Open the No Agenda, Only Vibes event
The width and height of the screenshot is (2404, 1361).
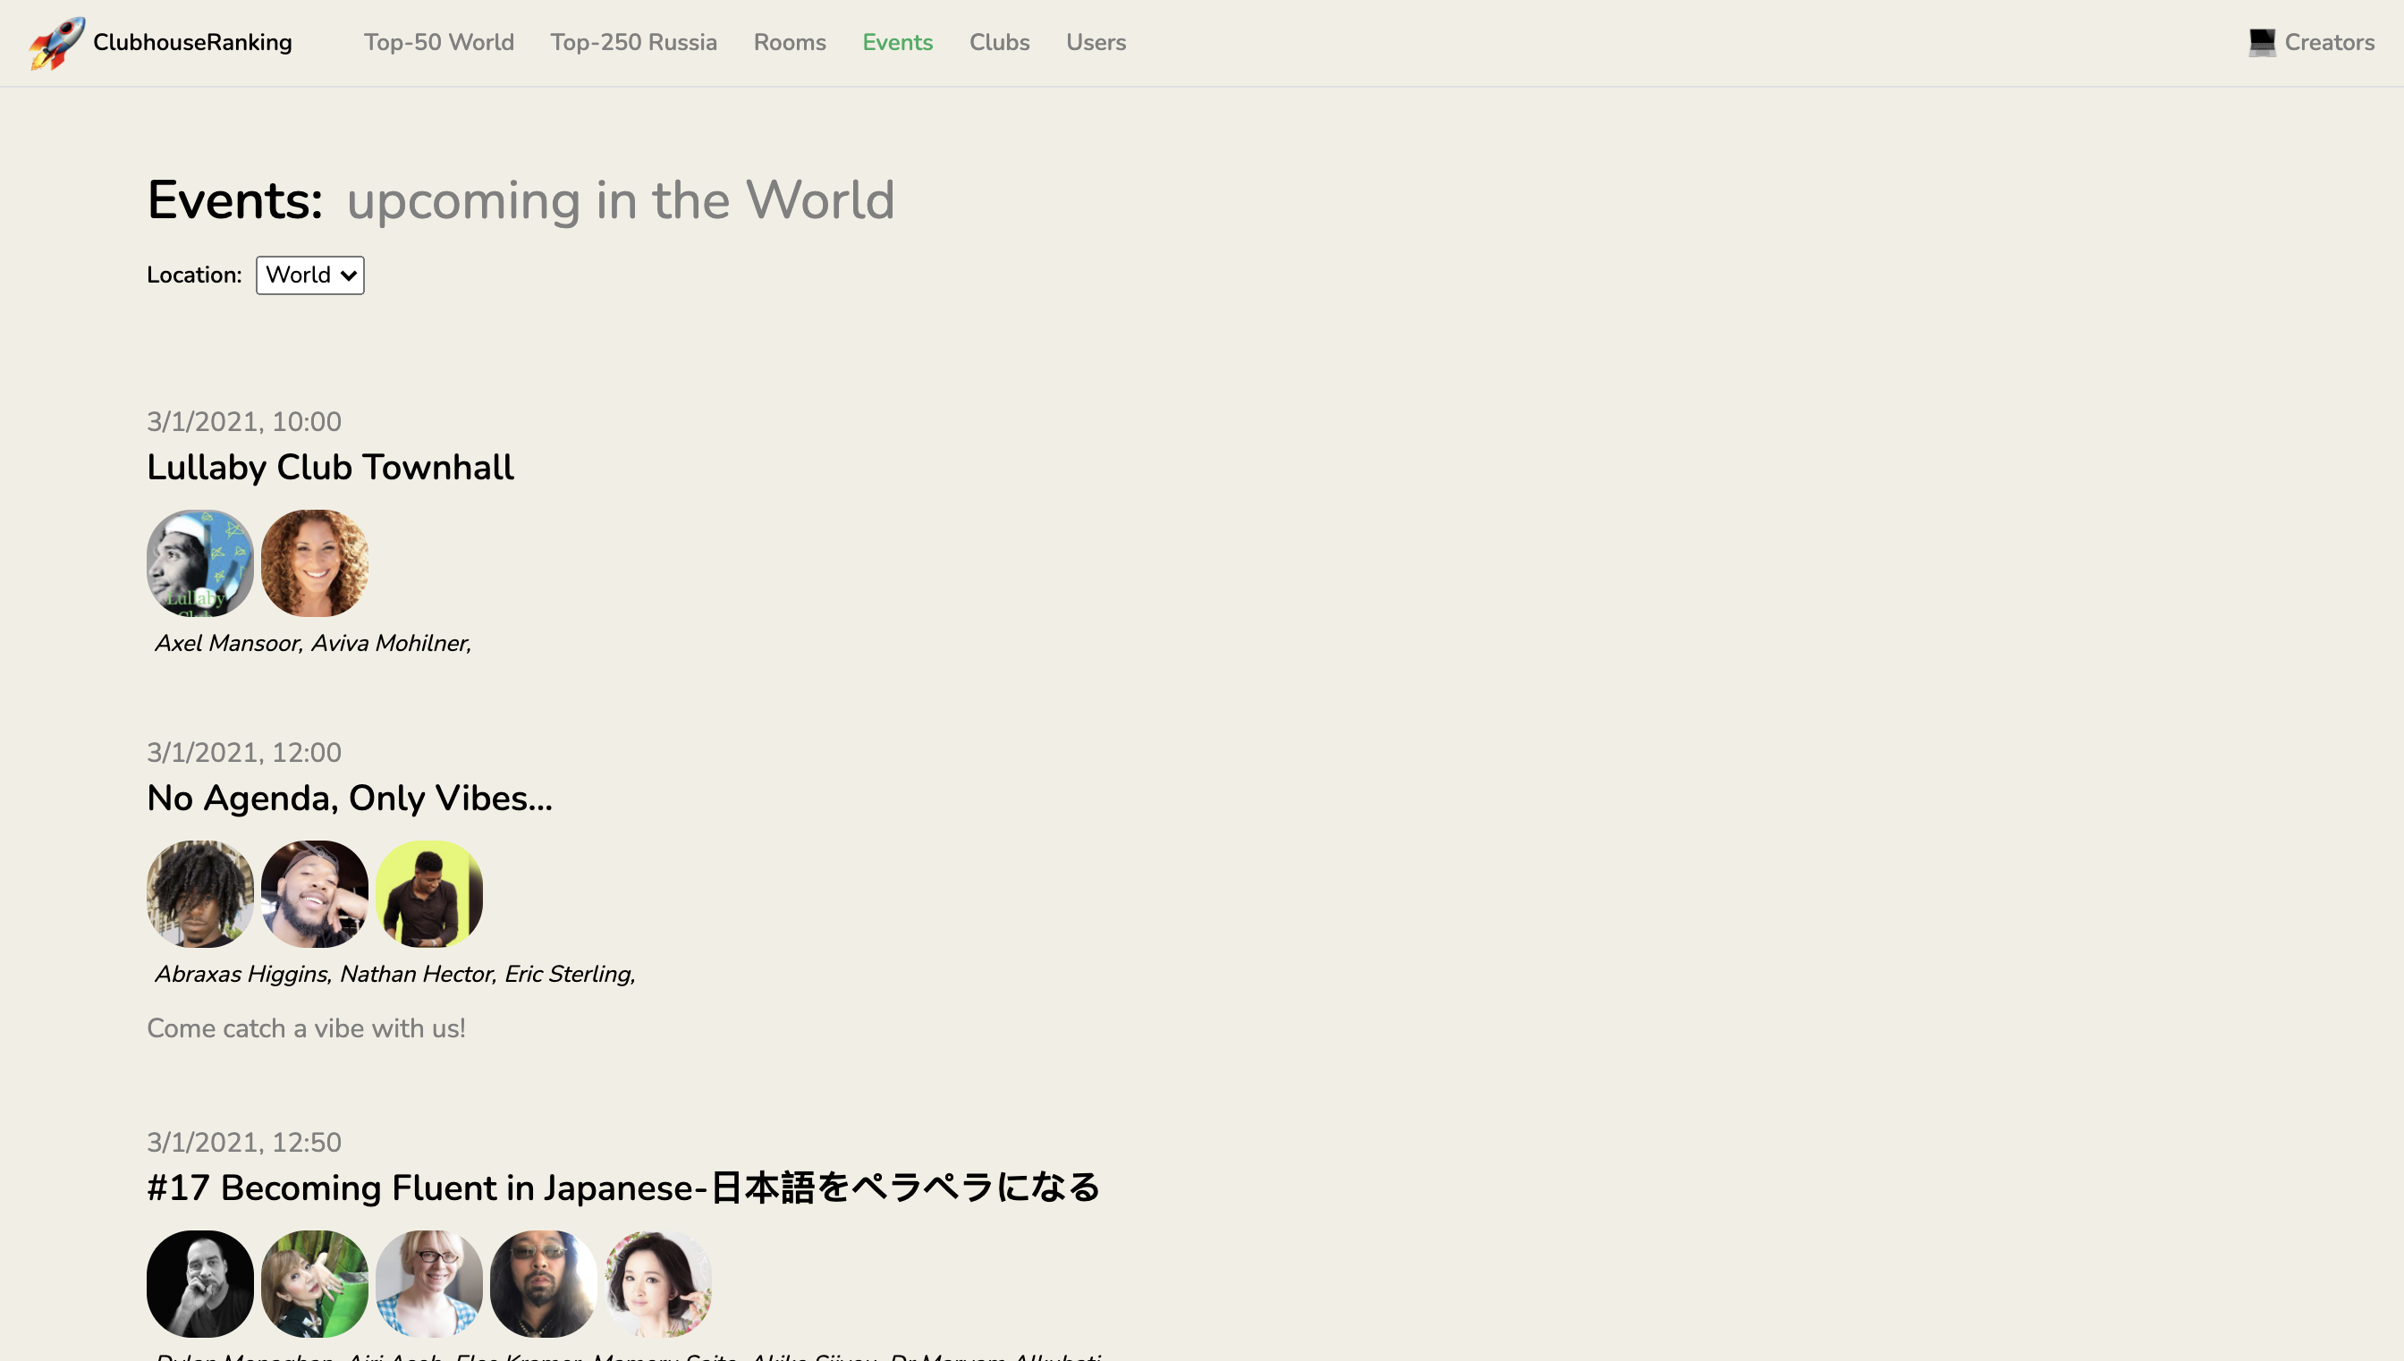coord(349,799)
